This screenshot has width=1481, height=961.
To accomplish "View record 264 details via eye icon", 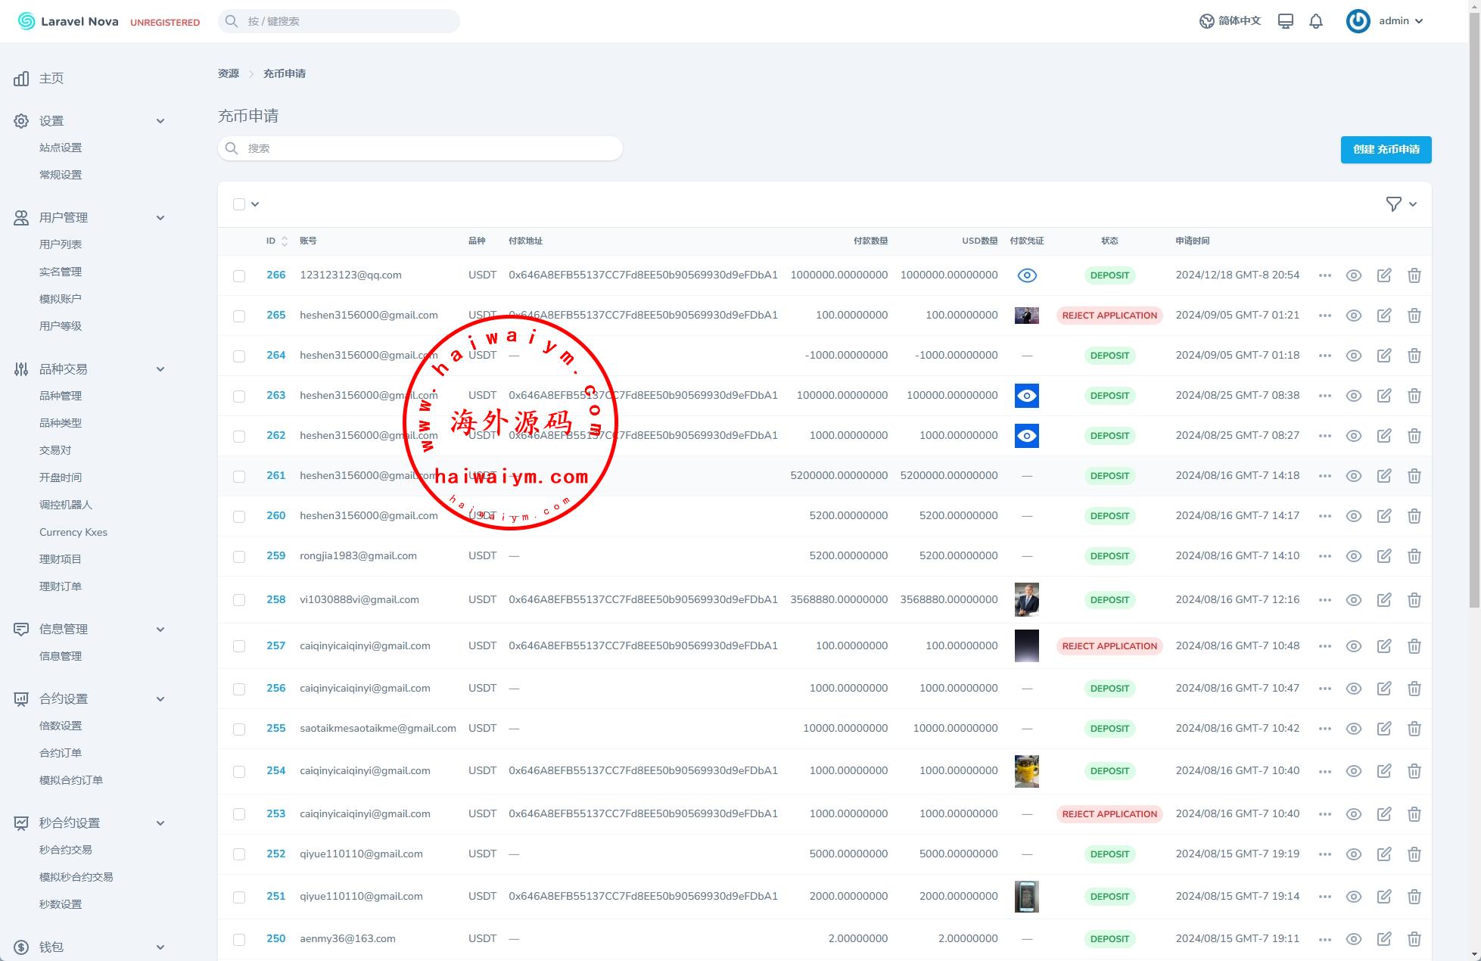I will point(1353,356).
